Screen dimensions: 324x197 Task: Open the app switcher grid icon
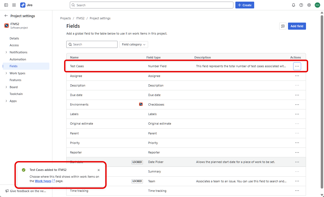(x=14, y=5)
